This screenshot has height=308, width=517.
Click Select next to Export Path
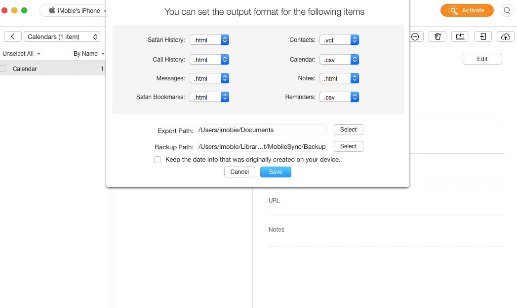click(x=348, y=130)
